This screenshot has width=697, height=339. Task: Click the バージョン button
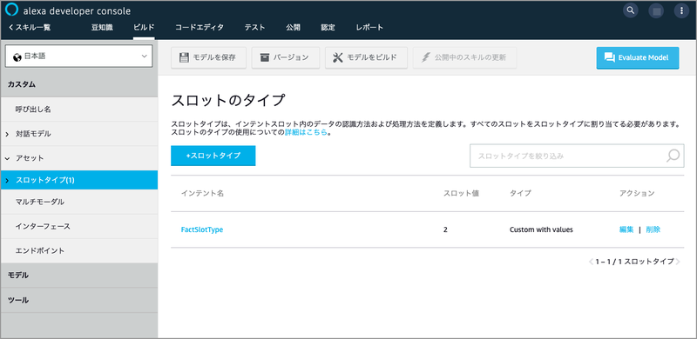[286, 57]
